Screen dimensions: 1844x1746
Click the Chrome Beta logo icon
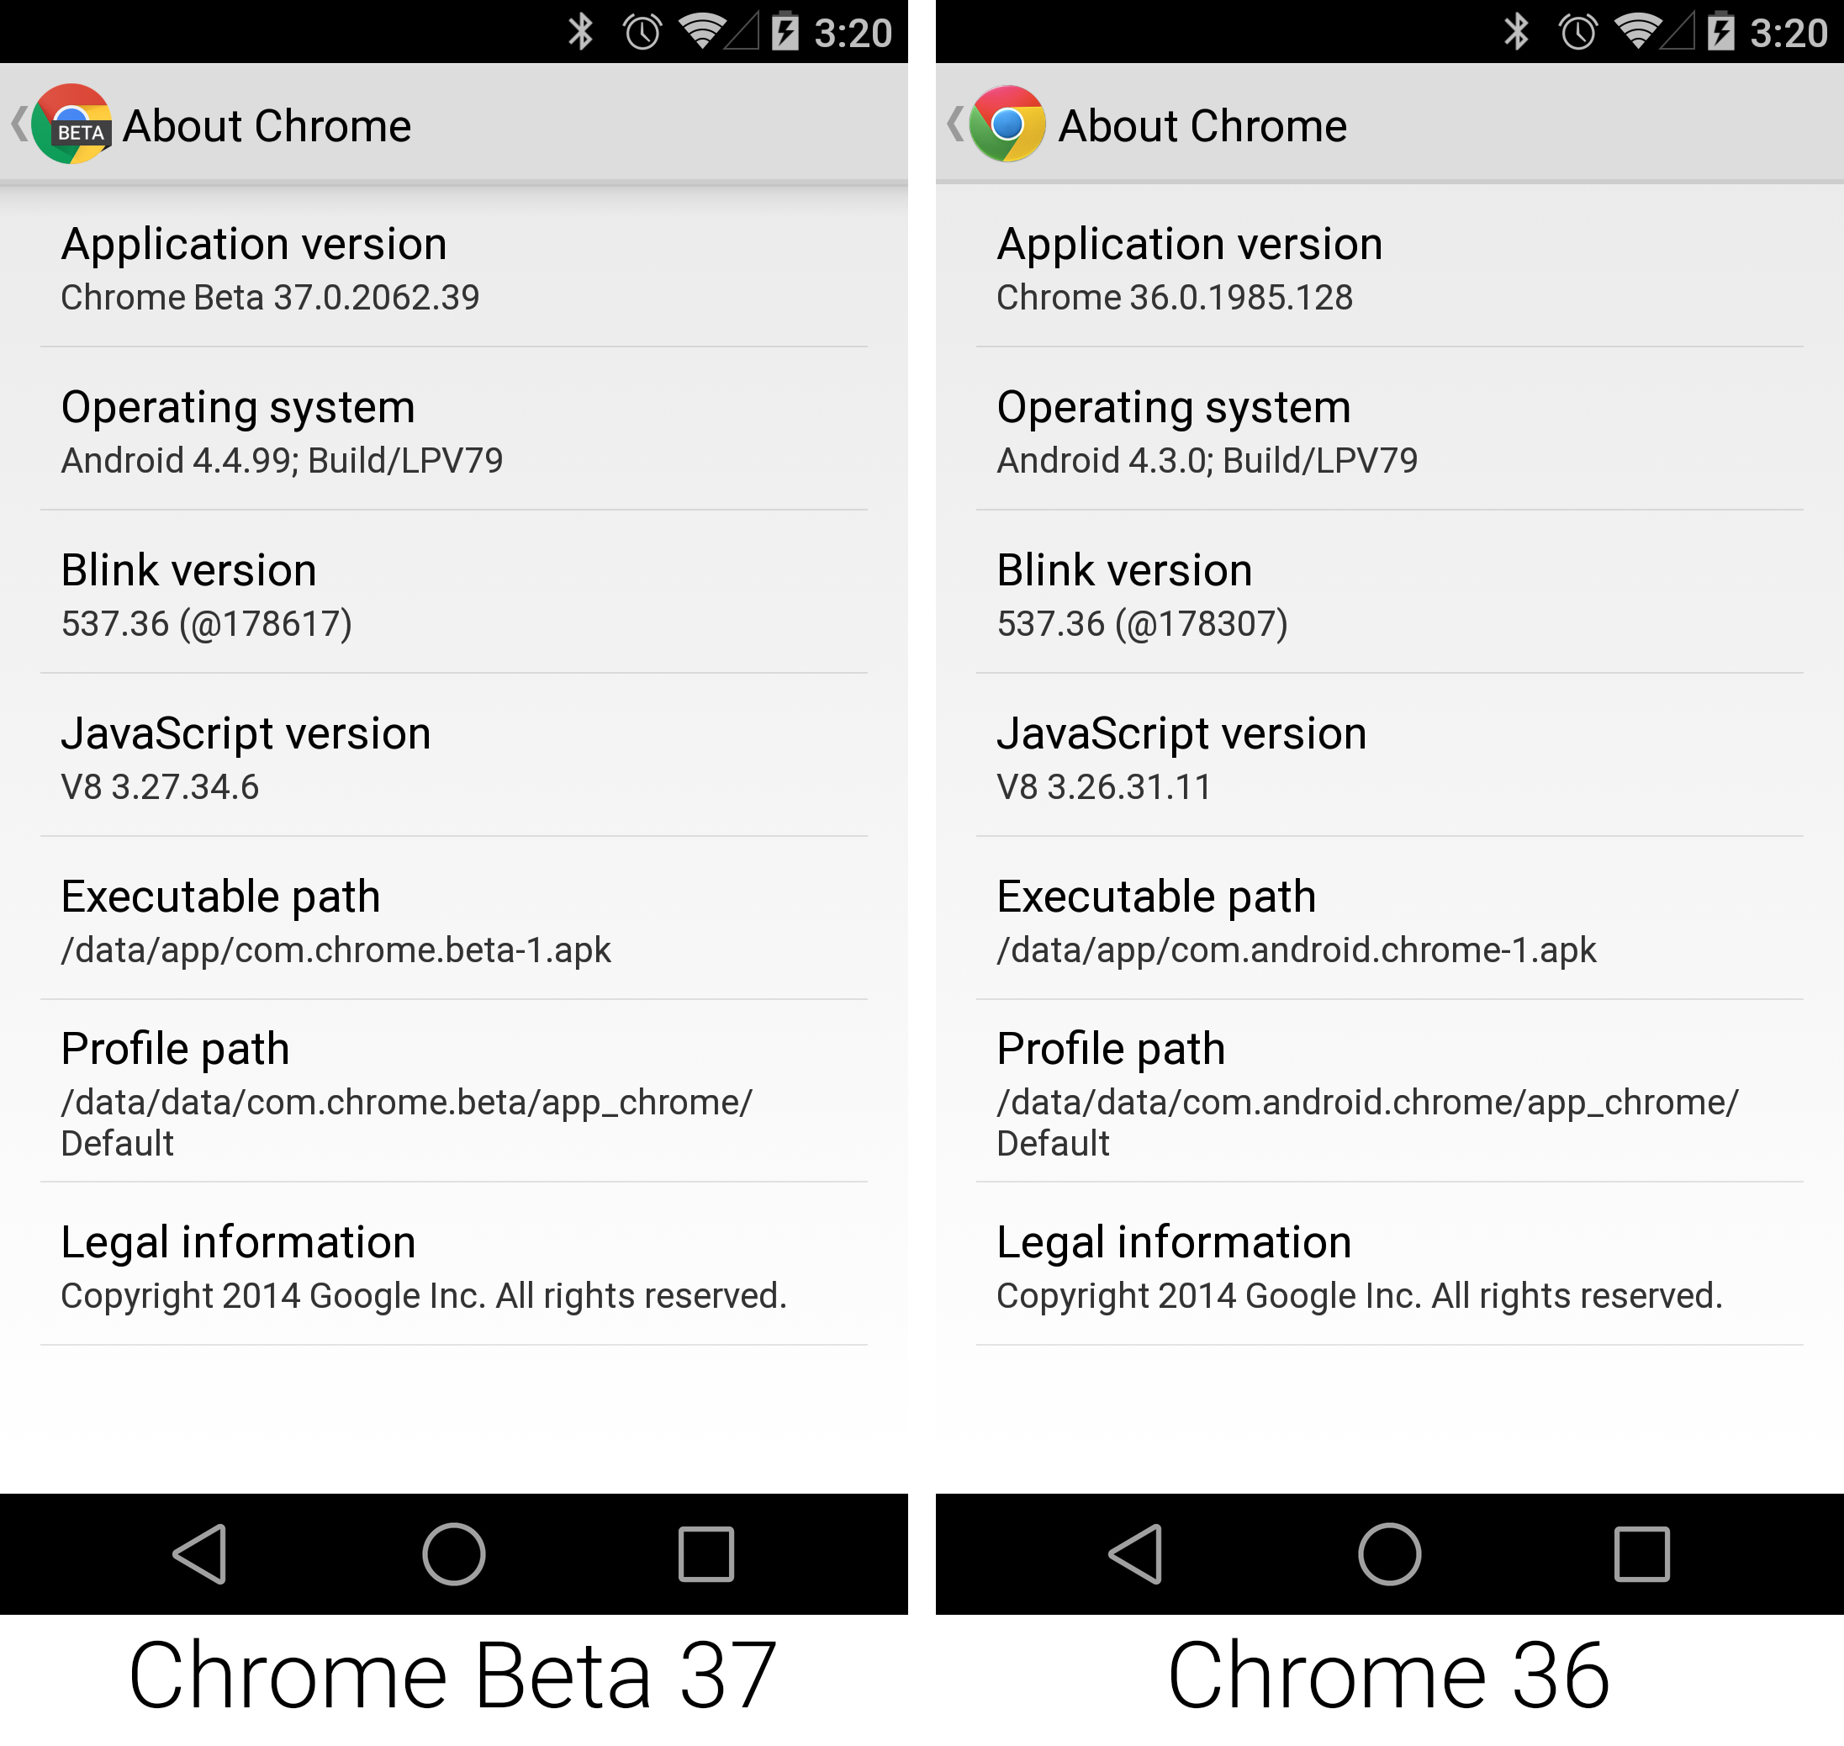click(72, 124)
